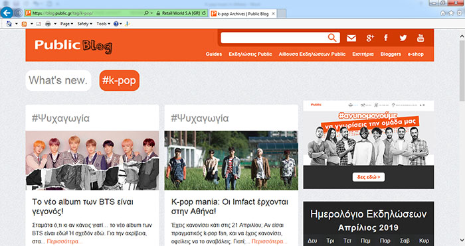Expand the RSS feeds dropdown arrow
The image size is (465, 246).
[32, 24]
